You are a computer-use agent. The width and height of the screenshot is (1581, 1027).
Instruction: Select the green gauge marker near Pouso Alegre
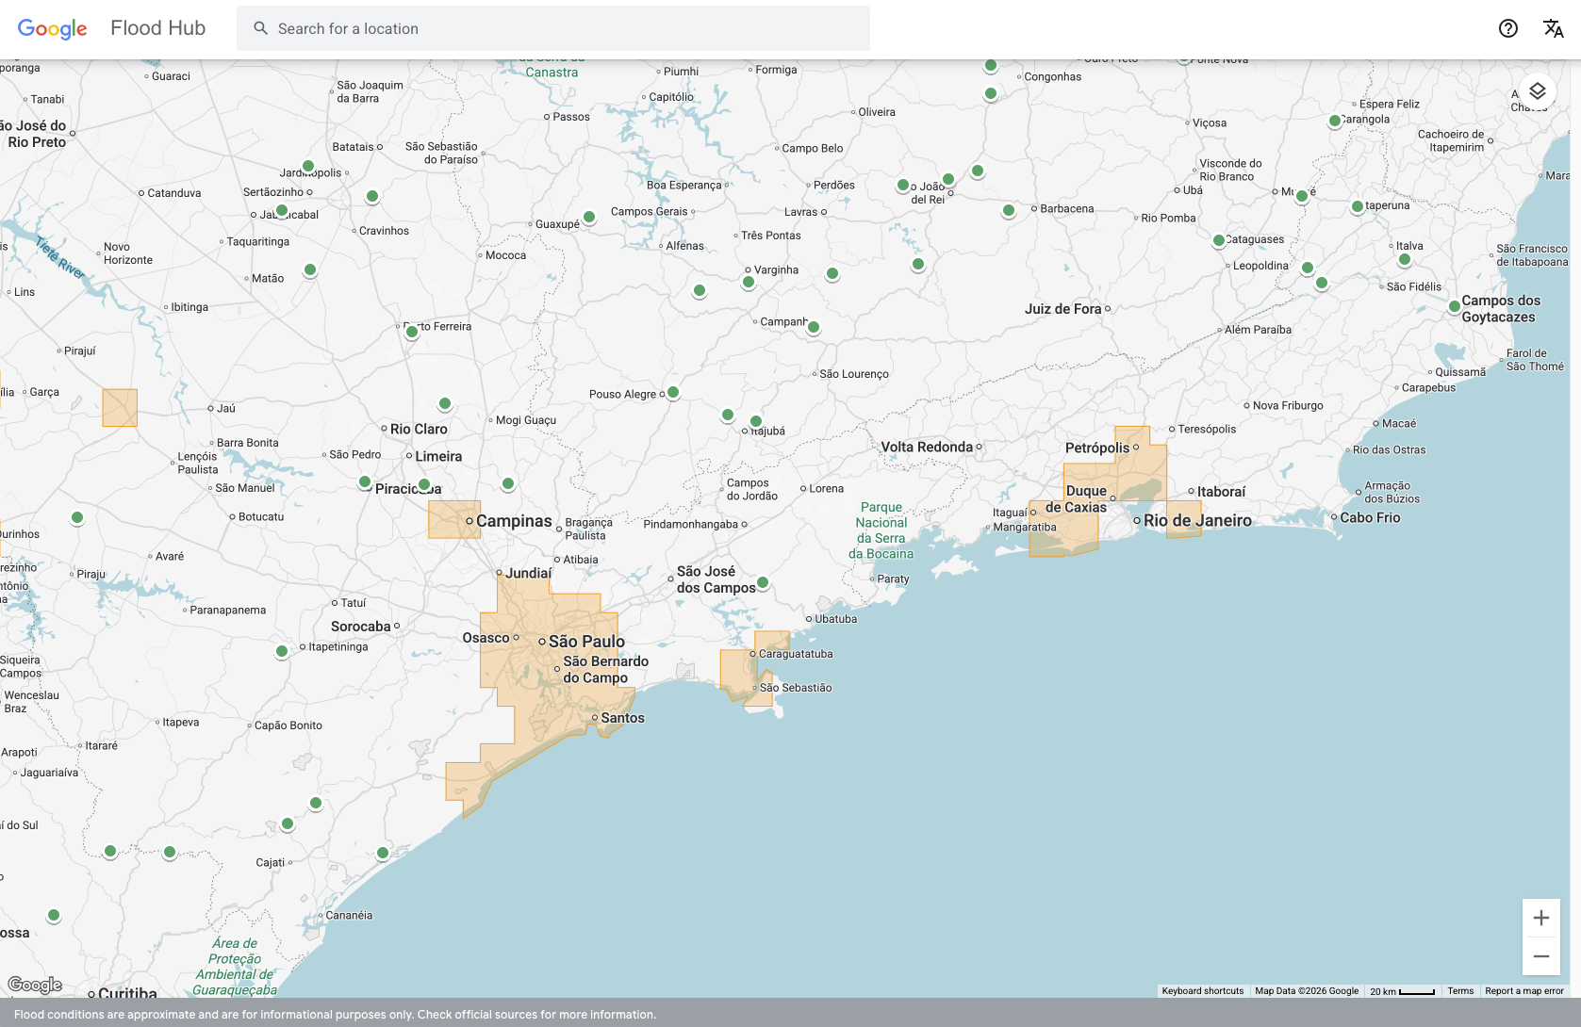tap(673, 393)
